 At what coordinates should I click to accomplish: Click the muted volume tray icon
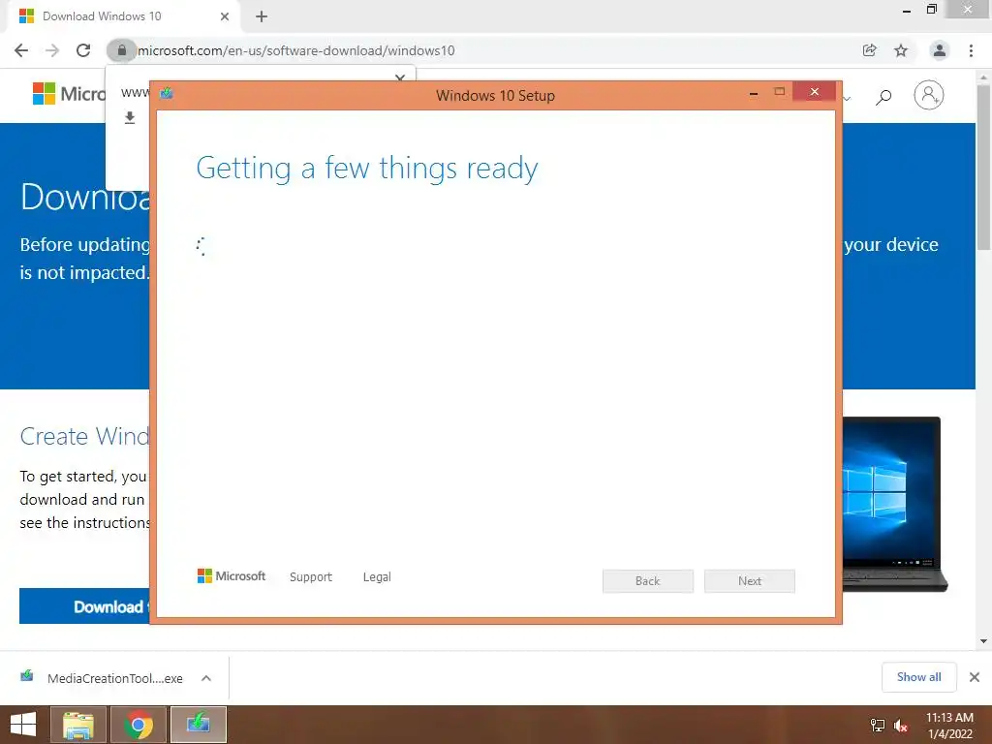pos(901,726)
